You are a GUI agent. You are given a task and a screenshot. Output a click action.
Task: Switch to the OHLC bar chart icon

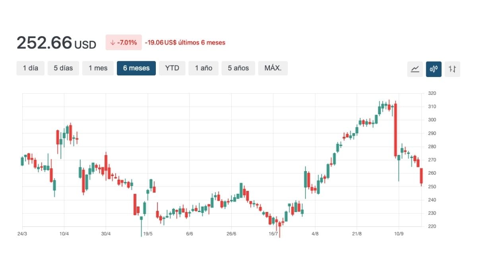point(452,69)
